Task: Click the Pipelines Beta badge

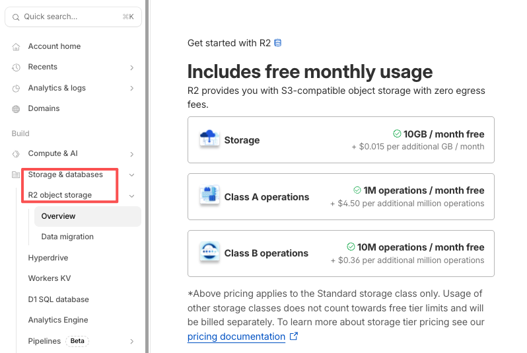Action: [x=77, y=341]
